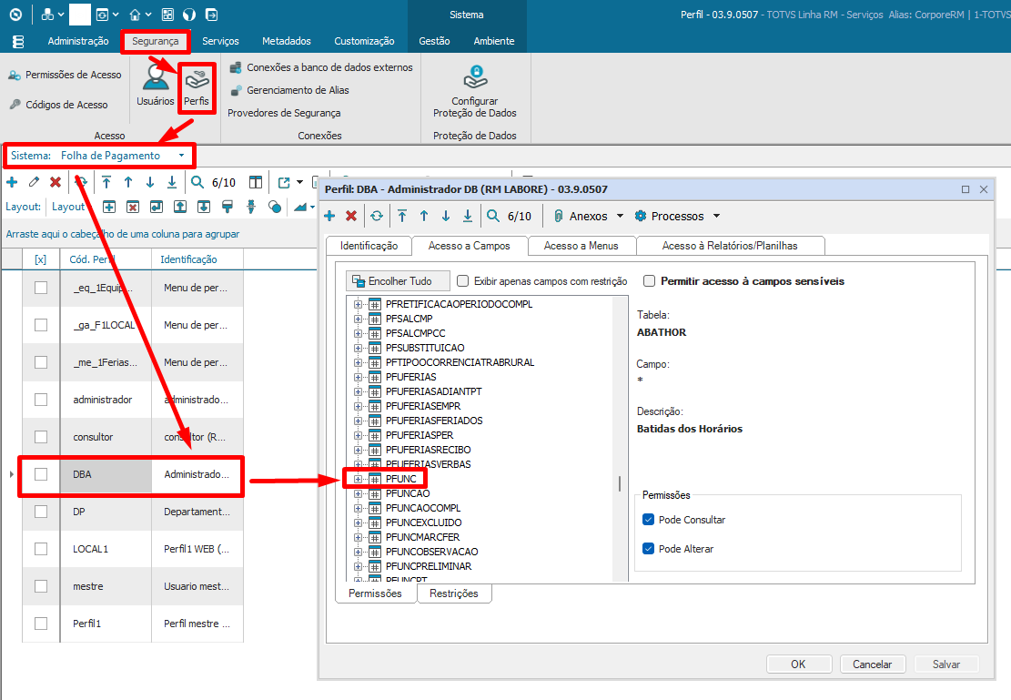Image resolution: width=1011 pixels, height=700 pixels.
Task: Add new profile with list plus icon
Action: pyautogui.click(x=12, y=183)
